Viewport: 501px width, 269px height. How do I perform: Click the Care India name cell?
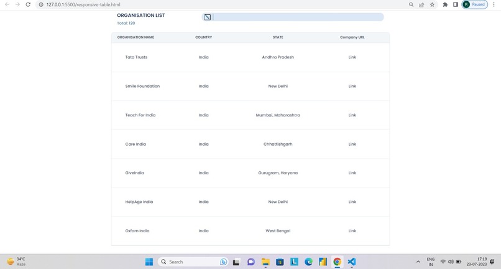[x=136, y=144]
